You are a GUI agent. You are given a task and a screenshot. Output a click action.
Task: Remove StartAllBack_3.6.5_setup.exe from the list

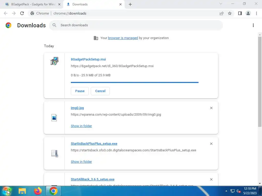(211, 179)
